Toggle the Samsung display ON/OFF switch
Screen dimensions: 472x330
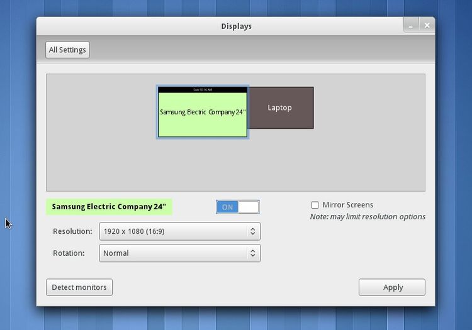pos(237,207)
